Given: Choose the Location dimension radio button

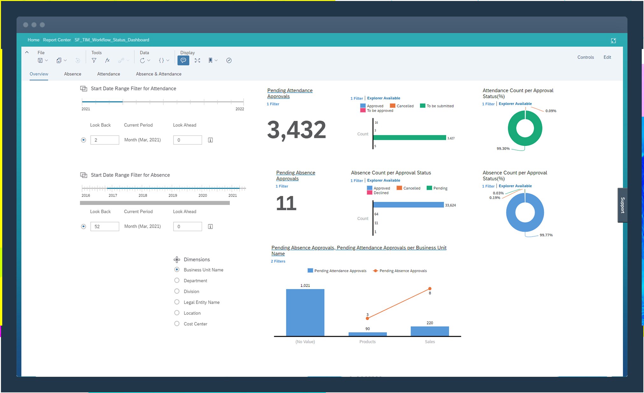Looking at the screenshot, I should click(x=177, y=313).
